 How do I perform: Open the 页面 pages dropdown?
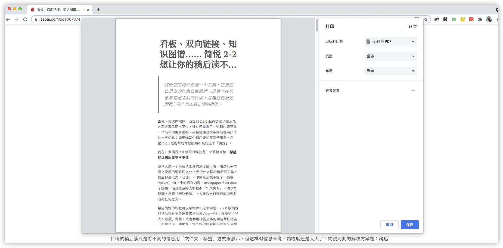coord(390,56)
